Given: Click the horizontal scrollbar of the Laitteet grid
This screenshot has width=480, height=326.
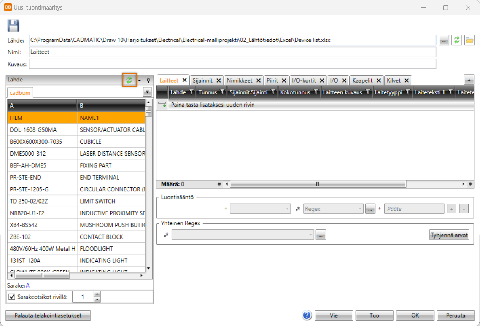Looking at the screenshot, I should pos(318,184).
